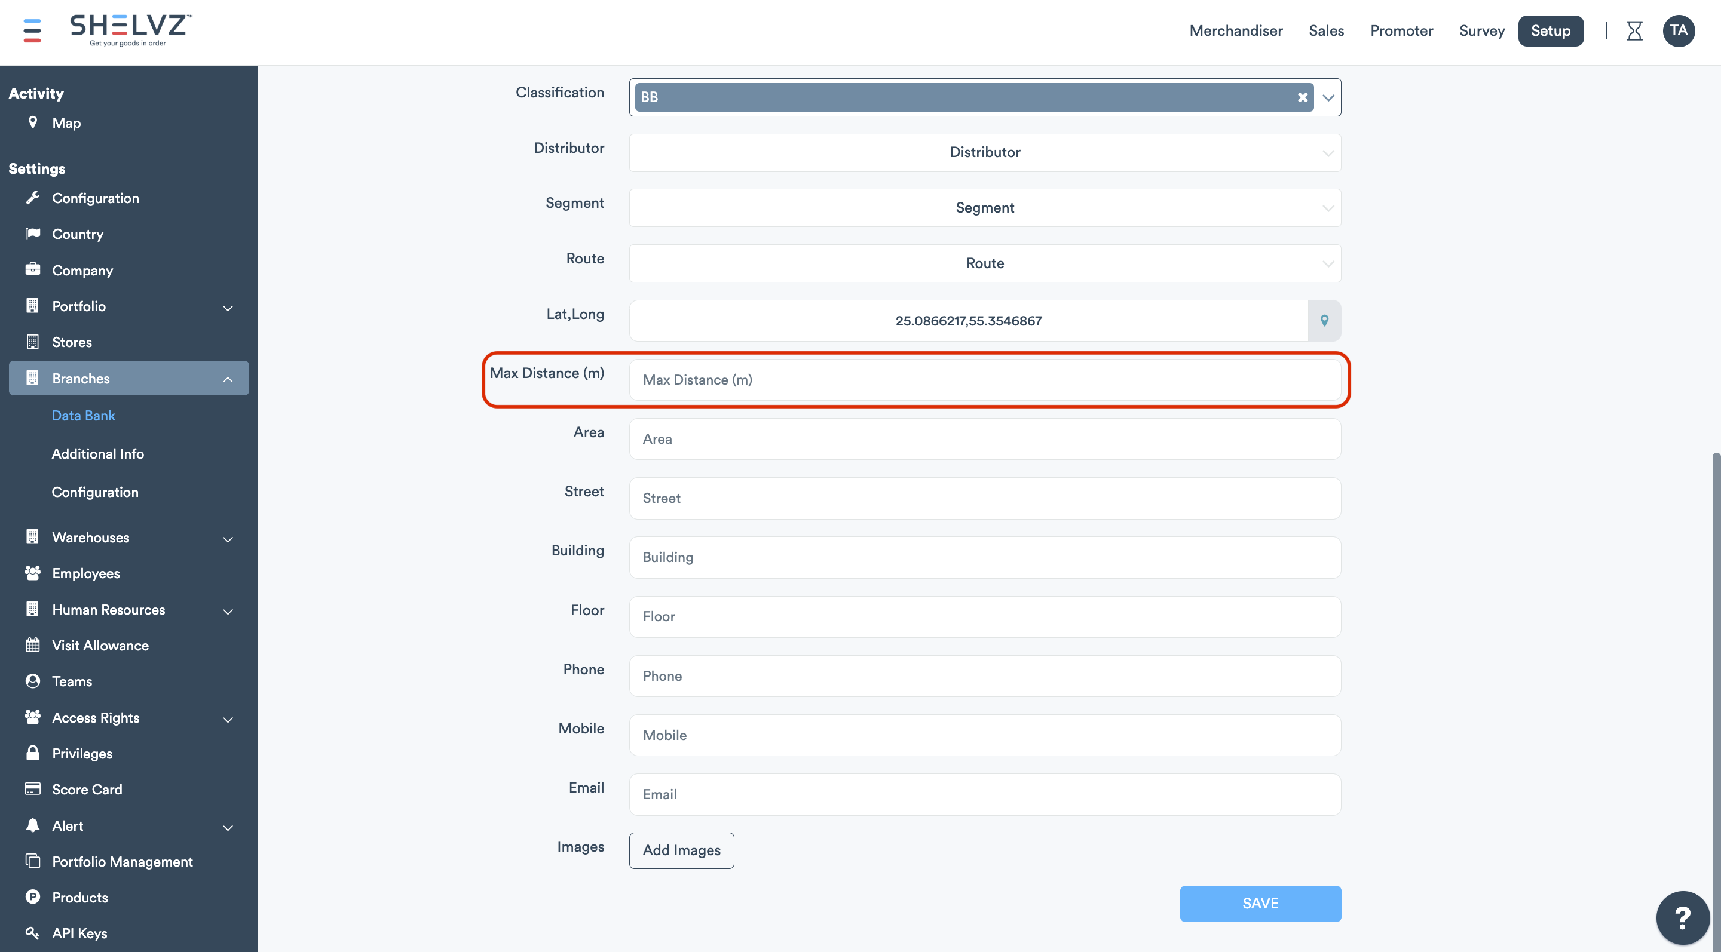Open API Keys sidebar item
Image resolution: width=1721 pixels, height=952 pixels.
pos(79,933)
